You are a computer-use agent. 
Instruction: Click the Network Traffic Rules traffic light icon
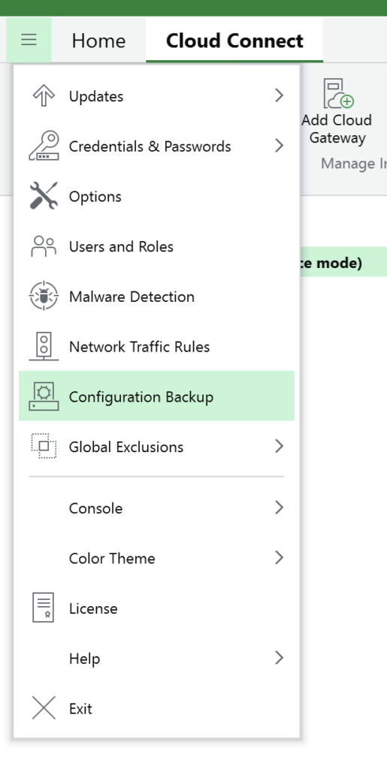(x=44, y=346)
